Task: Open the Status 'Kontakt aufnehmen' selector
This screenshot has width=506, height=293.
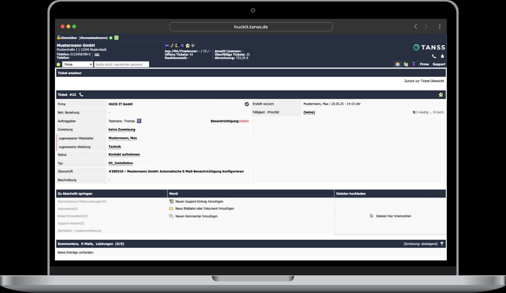Action: pos(124,155)
